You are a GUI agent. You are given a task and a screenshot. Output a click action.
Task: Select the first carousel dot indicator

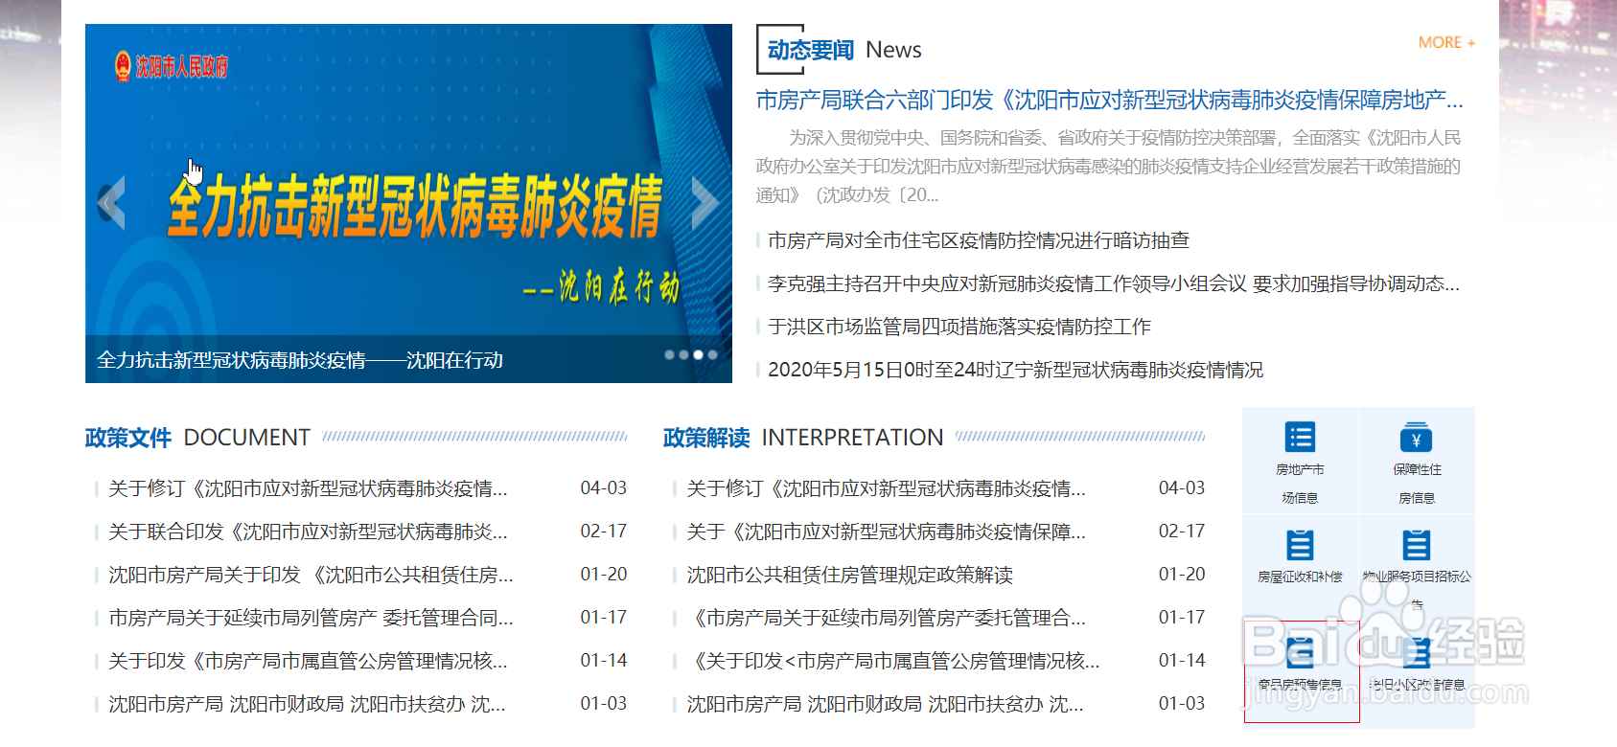pyautogui.click(x=669, y=354)
